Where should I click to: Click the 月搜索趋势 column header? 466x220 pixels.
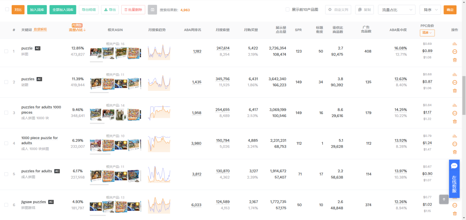click(157, 30)
